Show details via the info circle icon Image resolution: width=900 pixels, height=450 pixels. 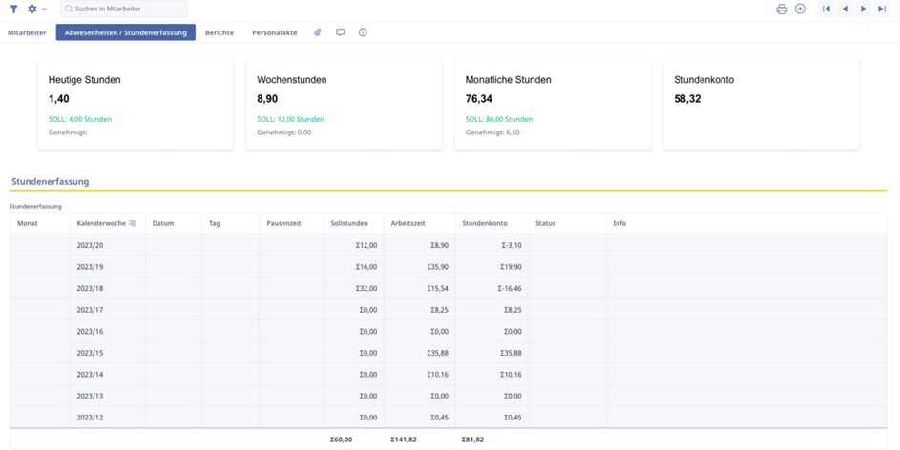pyautogui.click(x=363, y=32)
